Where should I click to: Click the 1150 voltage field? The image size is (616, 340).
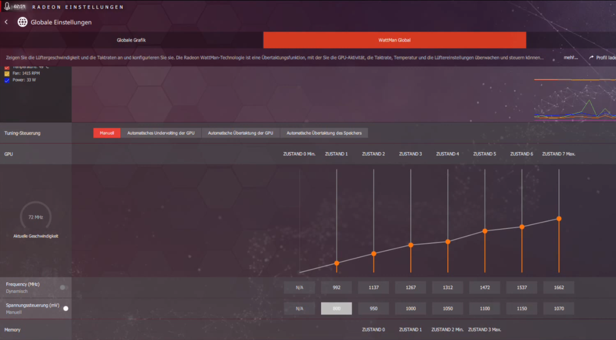pos(522,308)
